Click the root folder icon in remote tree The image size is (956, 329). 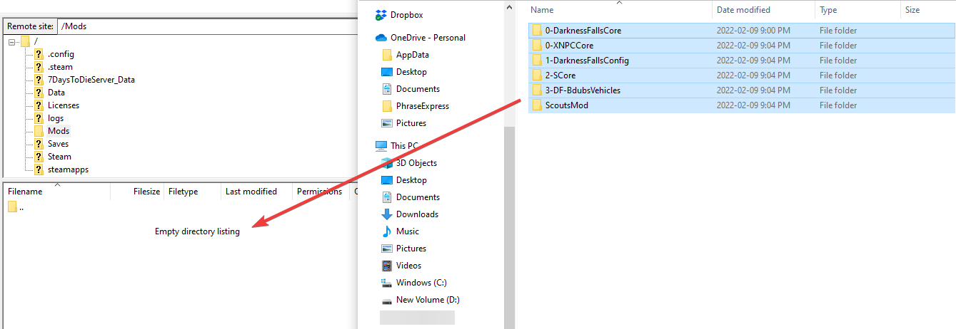click(x=26, y=41)
